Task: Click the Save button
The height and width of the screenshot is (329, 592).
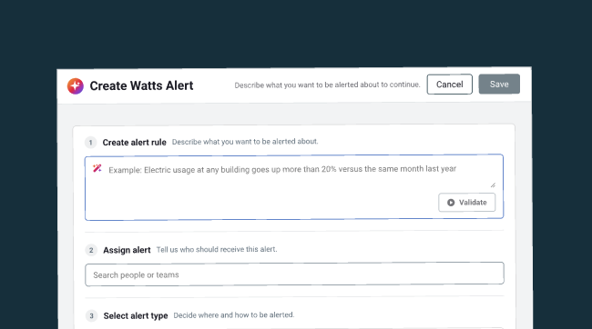Action: [499, 84]
